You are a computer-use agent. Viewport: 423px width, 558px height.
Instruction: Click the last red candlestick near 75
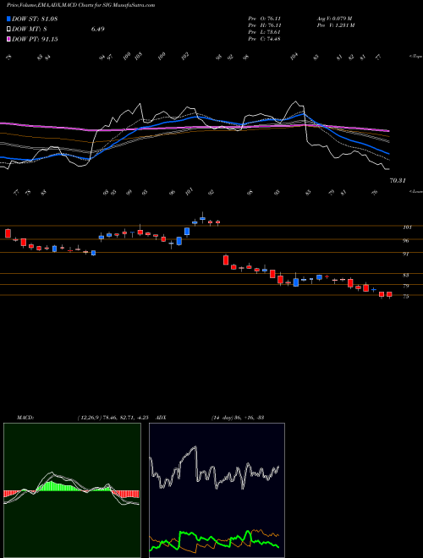(x=389, y=295)
